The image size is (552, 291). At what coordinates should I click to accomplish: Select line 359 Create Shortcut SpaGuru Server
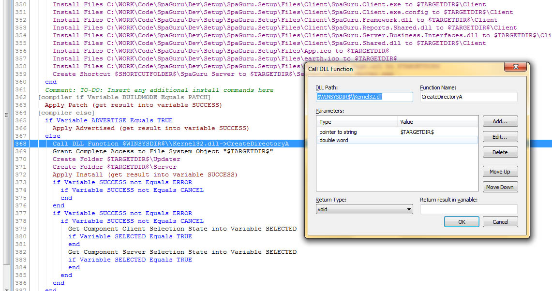[x=178, y=74]
